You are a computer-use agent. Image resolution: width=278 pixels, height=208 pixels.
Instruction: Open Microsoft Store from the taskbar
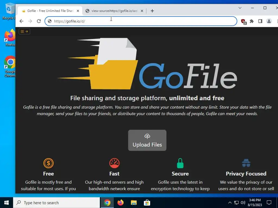pos(147,203)
